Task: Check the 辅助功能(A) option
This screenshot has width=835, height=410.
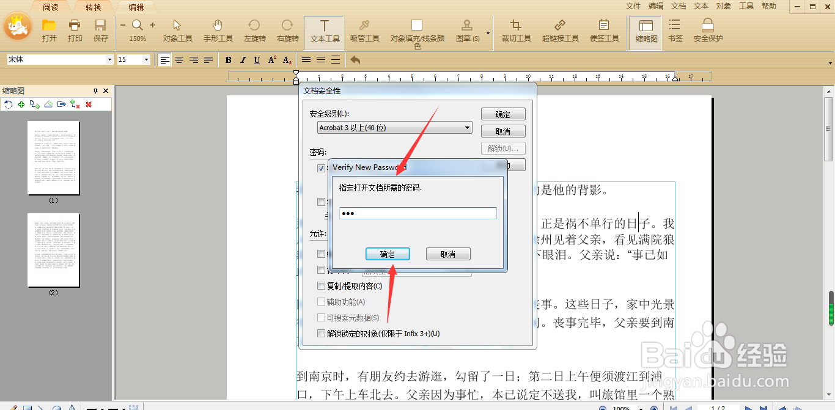Action: [x=321, y=301]
